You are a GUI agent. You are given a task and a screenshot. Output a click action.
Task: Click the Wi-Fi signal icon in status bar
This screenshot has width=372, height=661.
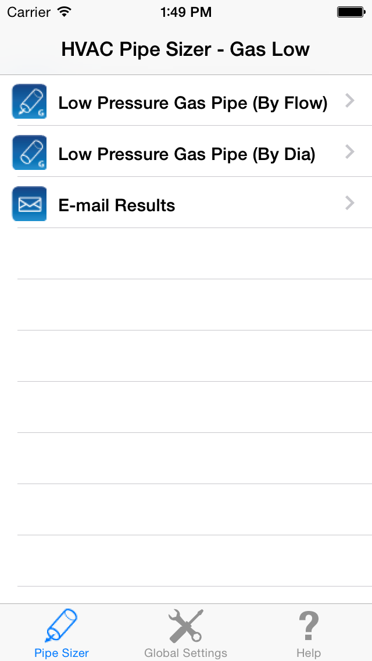(x=65, y=12)
